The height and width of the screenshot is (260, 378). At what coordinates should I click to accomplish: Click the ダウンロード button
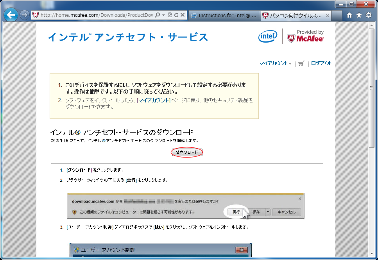187,152
